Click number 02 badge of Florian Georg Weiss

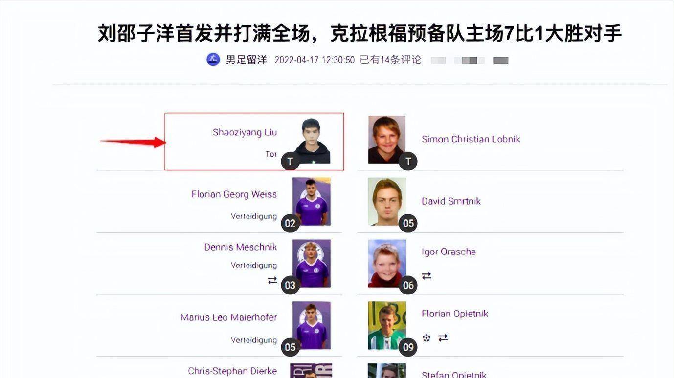point(290,223)
